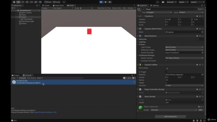Open the Display 1 dropdown

pos(46,8)
